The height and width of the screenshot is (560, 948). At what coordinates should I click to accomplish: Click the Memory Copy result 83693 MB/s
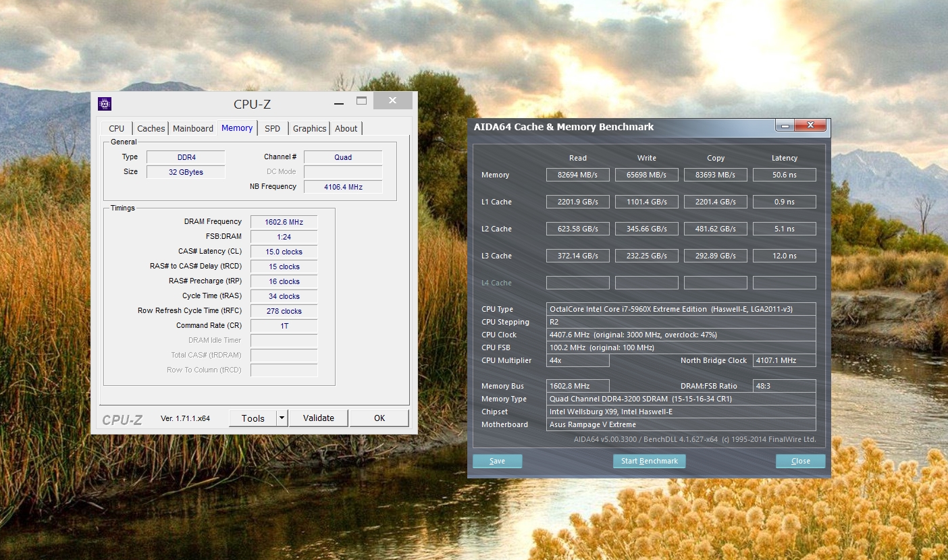(716, 175)
